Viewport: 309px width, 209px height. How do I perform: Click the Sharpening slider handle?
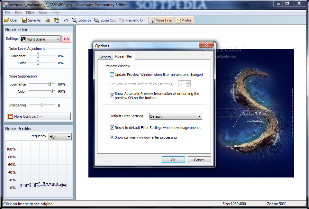(42, 105)
